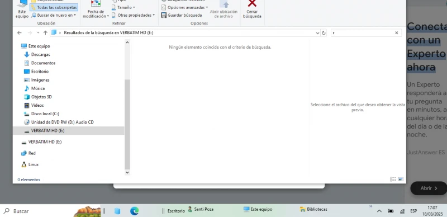The height and width of the screenshot is (217, 447).
Task: Select Disco local (C:) in tree
Action: coord(45,114)
